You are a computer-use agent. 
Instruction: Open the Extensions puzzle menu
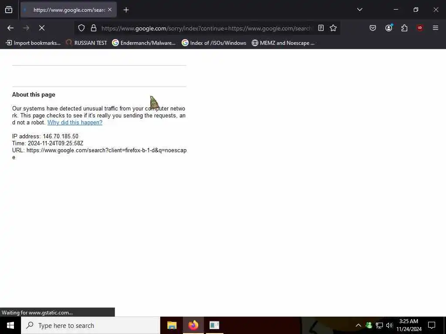tap(404, 28)
